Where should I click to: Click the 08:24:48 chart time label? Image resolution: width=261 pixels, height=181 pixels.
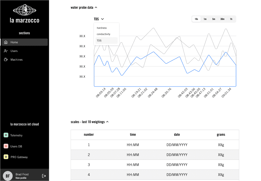(x=153, y=93)
